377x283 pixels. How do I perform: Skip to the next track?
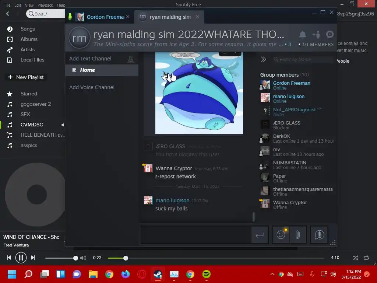[33, 258]
